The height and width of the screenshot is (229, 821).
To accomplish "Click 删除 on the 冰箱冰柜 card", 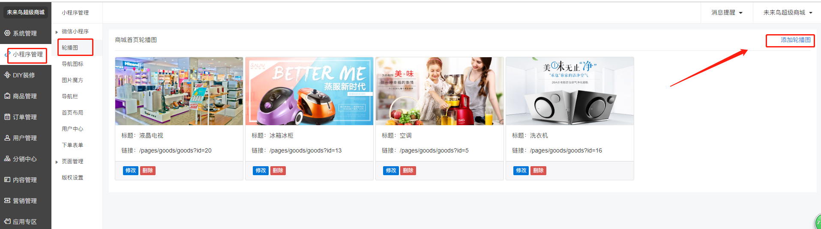I will tap(278, 170).
